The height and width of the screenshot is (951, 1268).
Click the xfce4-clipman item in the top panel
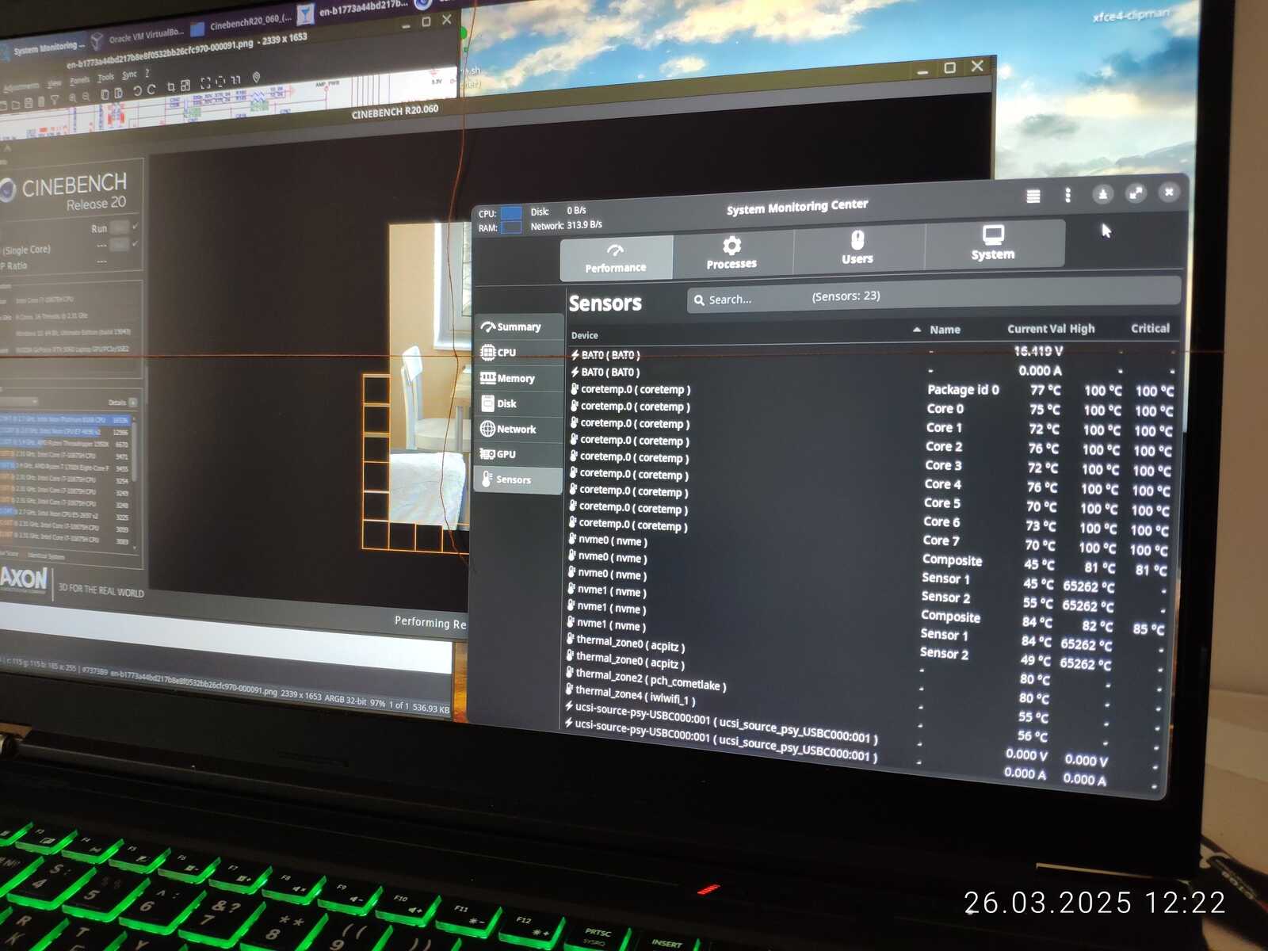click(1130, 15)
